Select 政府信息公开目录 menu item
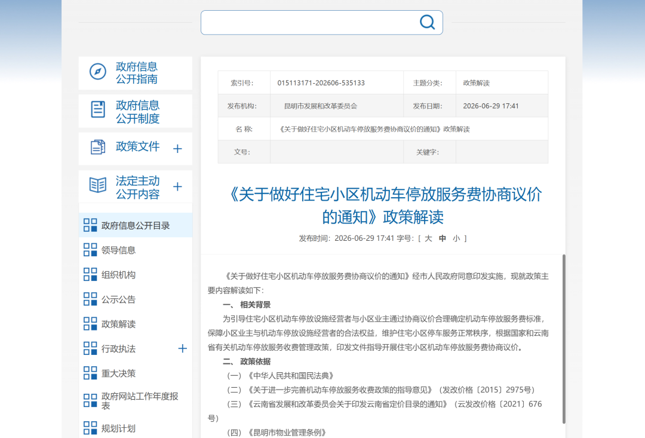The height and width of the screenshot is (438, 645). pyautogui.click(x=136, y=225)
